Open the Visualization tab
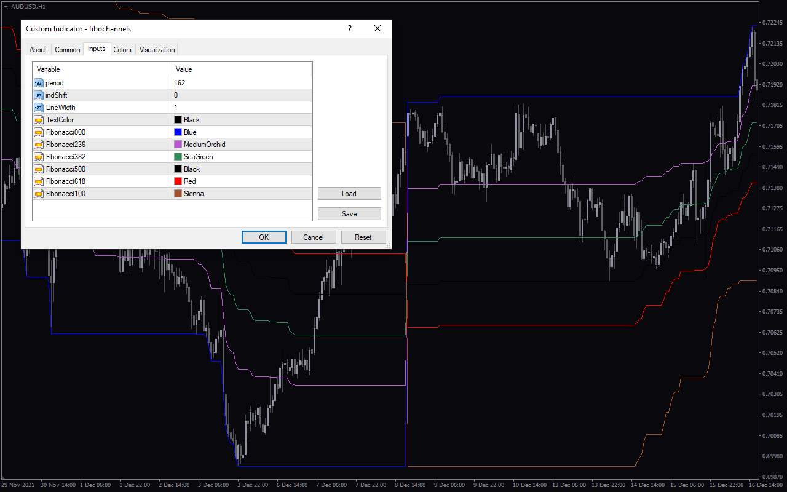The width and height of the screenshot is (787, 492). click(157, 50)
